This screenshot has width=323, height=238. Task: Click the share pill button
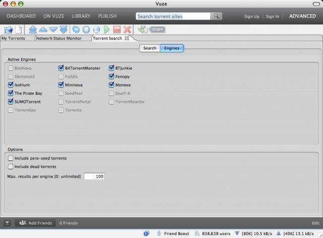pos(157,29)
